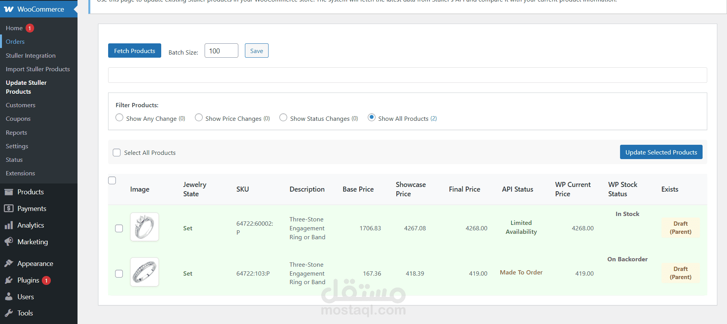Click the SKU column header
Screen dimensions: 727x324
243,189
